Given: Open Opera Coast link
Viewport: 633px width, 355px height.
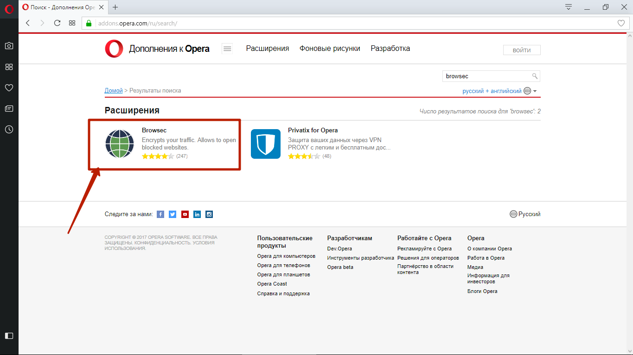Looking at the screenshot, I should 272,284.
